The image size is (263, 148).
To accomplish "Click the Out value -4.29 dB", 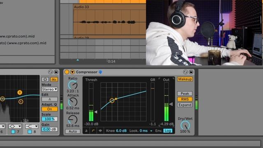I will (166, 124).
